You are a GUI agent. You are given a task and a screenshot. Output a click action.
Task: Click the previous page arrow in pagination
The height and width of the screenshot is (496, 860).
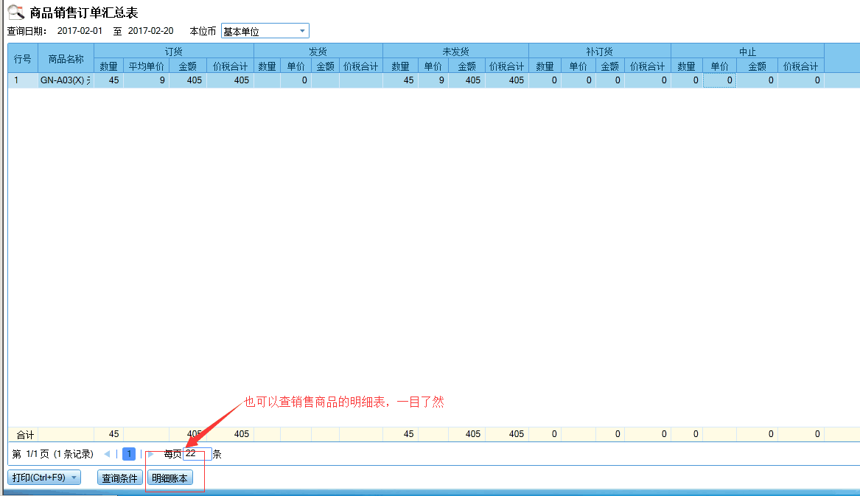pos(109,453)
